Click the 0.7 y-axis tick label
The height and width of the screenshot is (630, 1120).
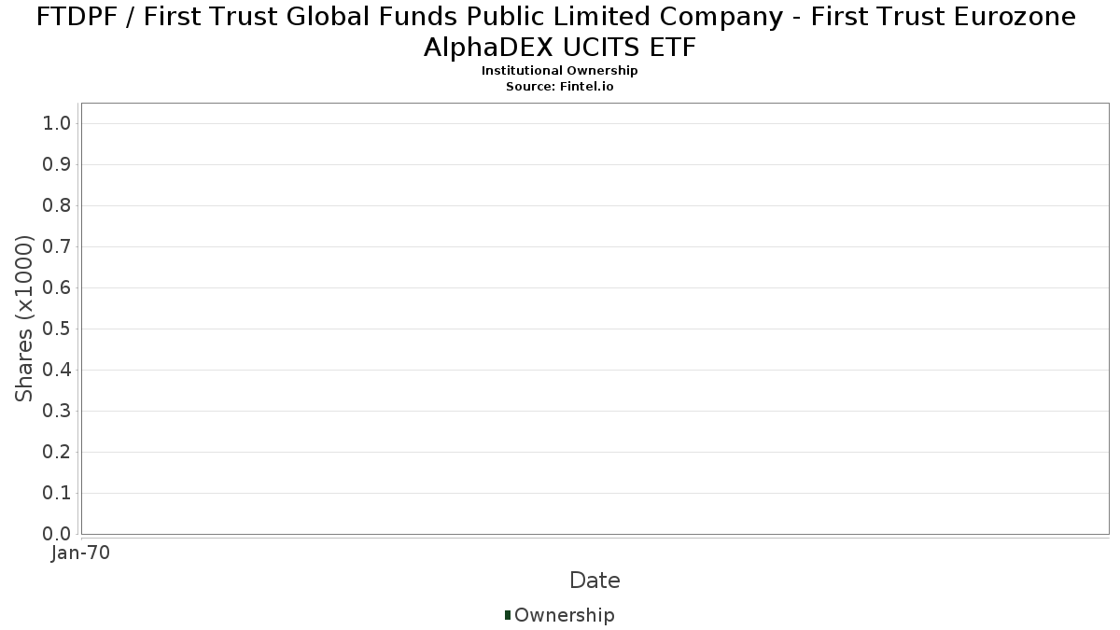pyautogui.click(x=57, y=247)
